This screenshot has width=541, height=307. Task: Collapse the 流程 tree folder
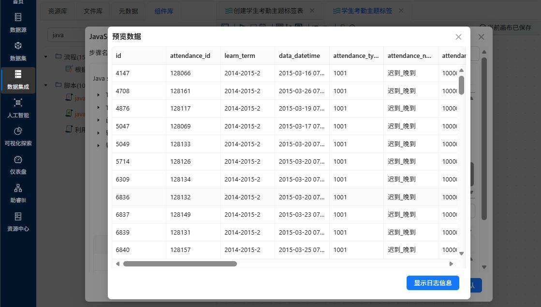pos(45,56)
